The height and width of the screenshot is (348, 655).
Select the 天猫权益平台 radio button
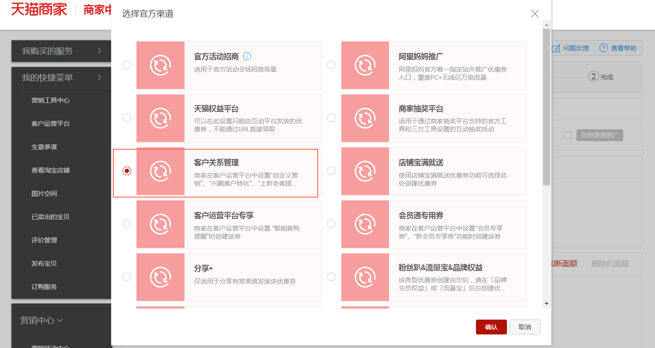click(x=127, y=118)
